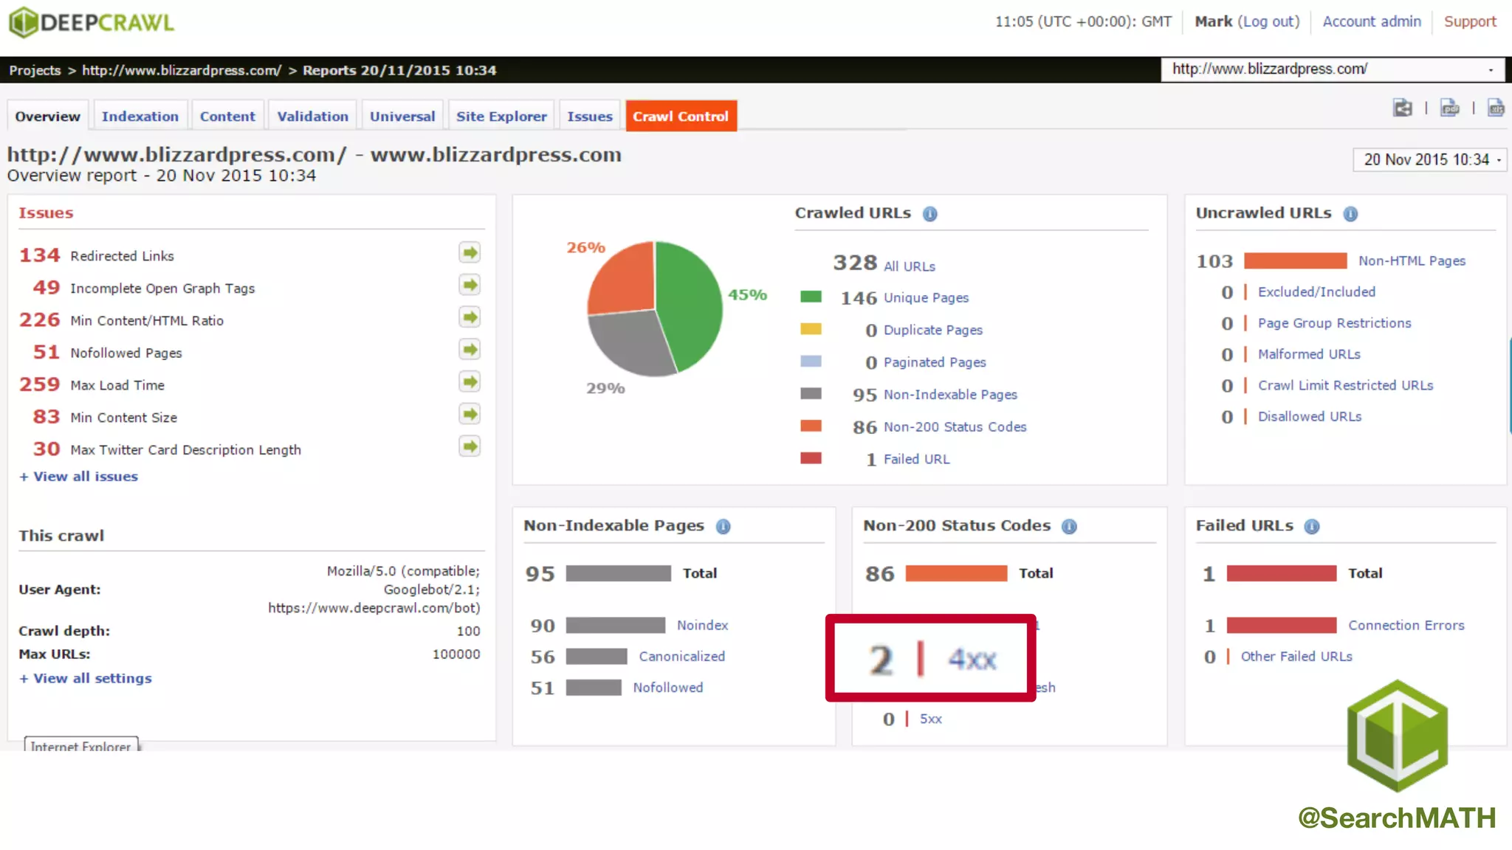Click info icon next to Failed URLs
Viewport: 1512px width, 850px height.
pos(1311,526)
